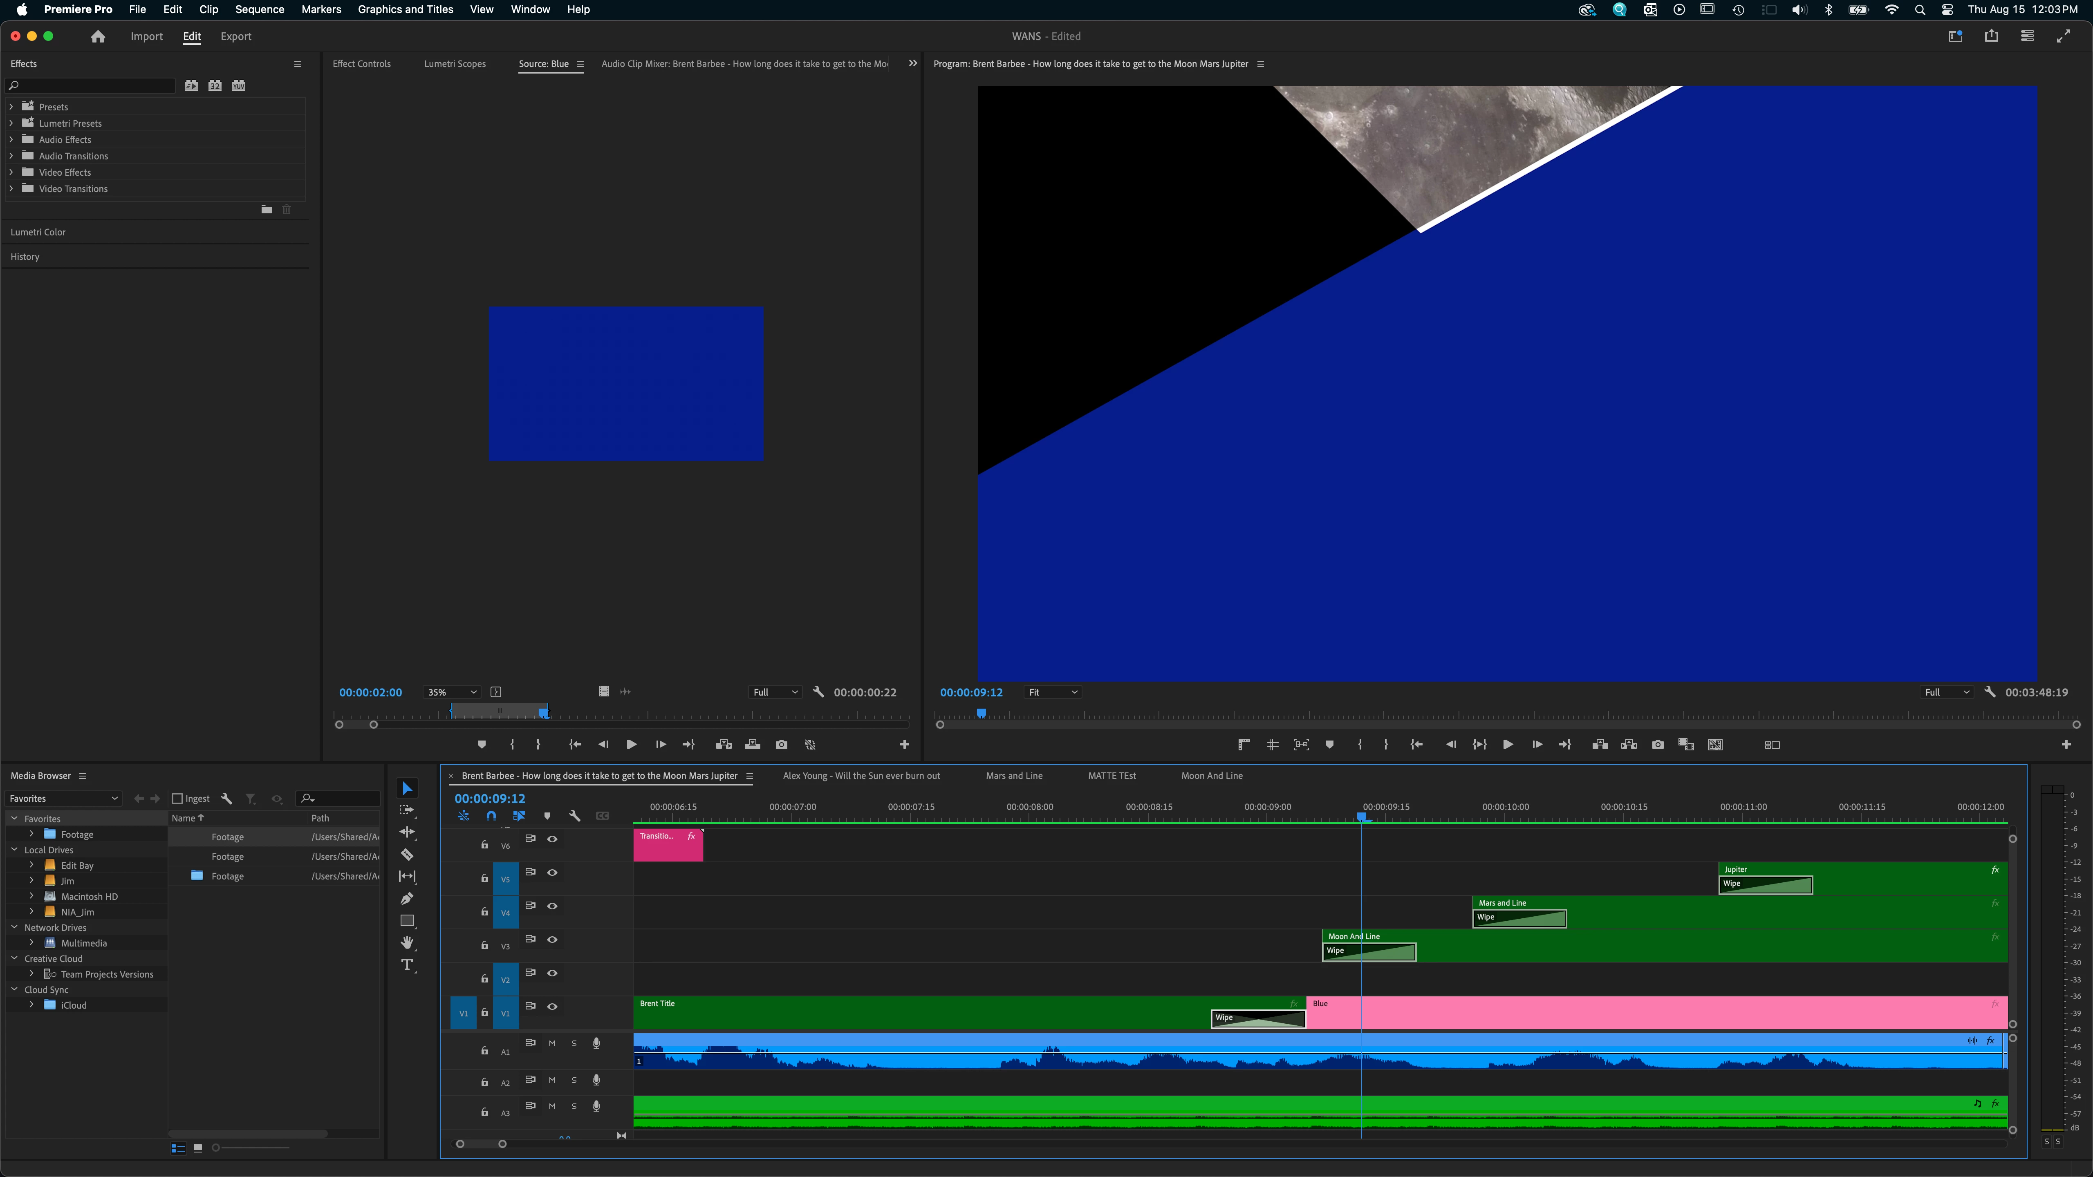Switch to the Lumetri Scopes tab
The image size is (2093, 1177).
454,64
